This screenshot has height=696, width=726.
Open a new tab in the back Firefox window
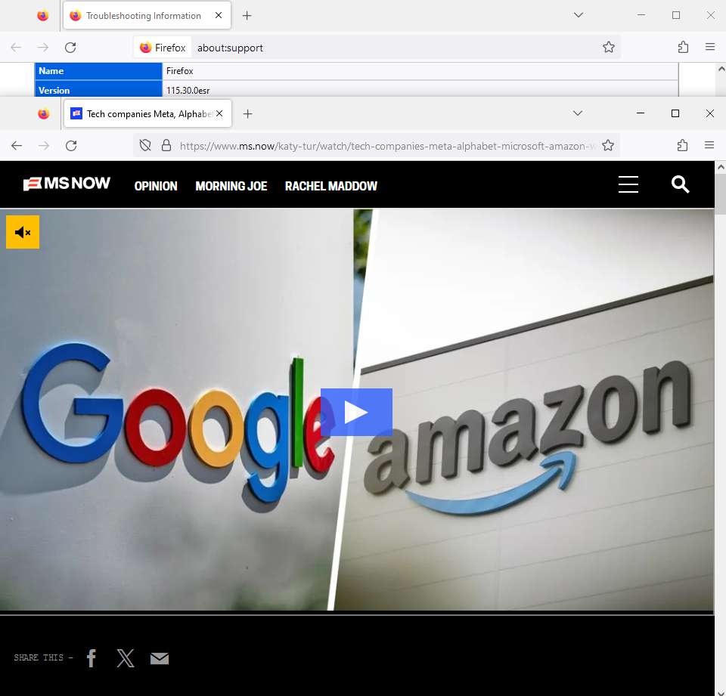(247, 16)
